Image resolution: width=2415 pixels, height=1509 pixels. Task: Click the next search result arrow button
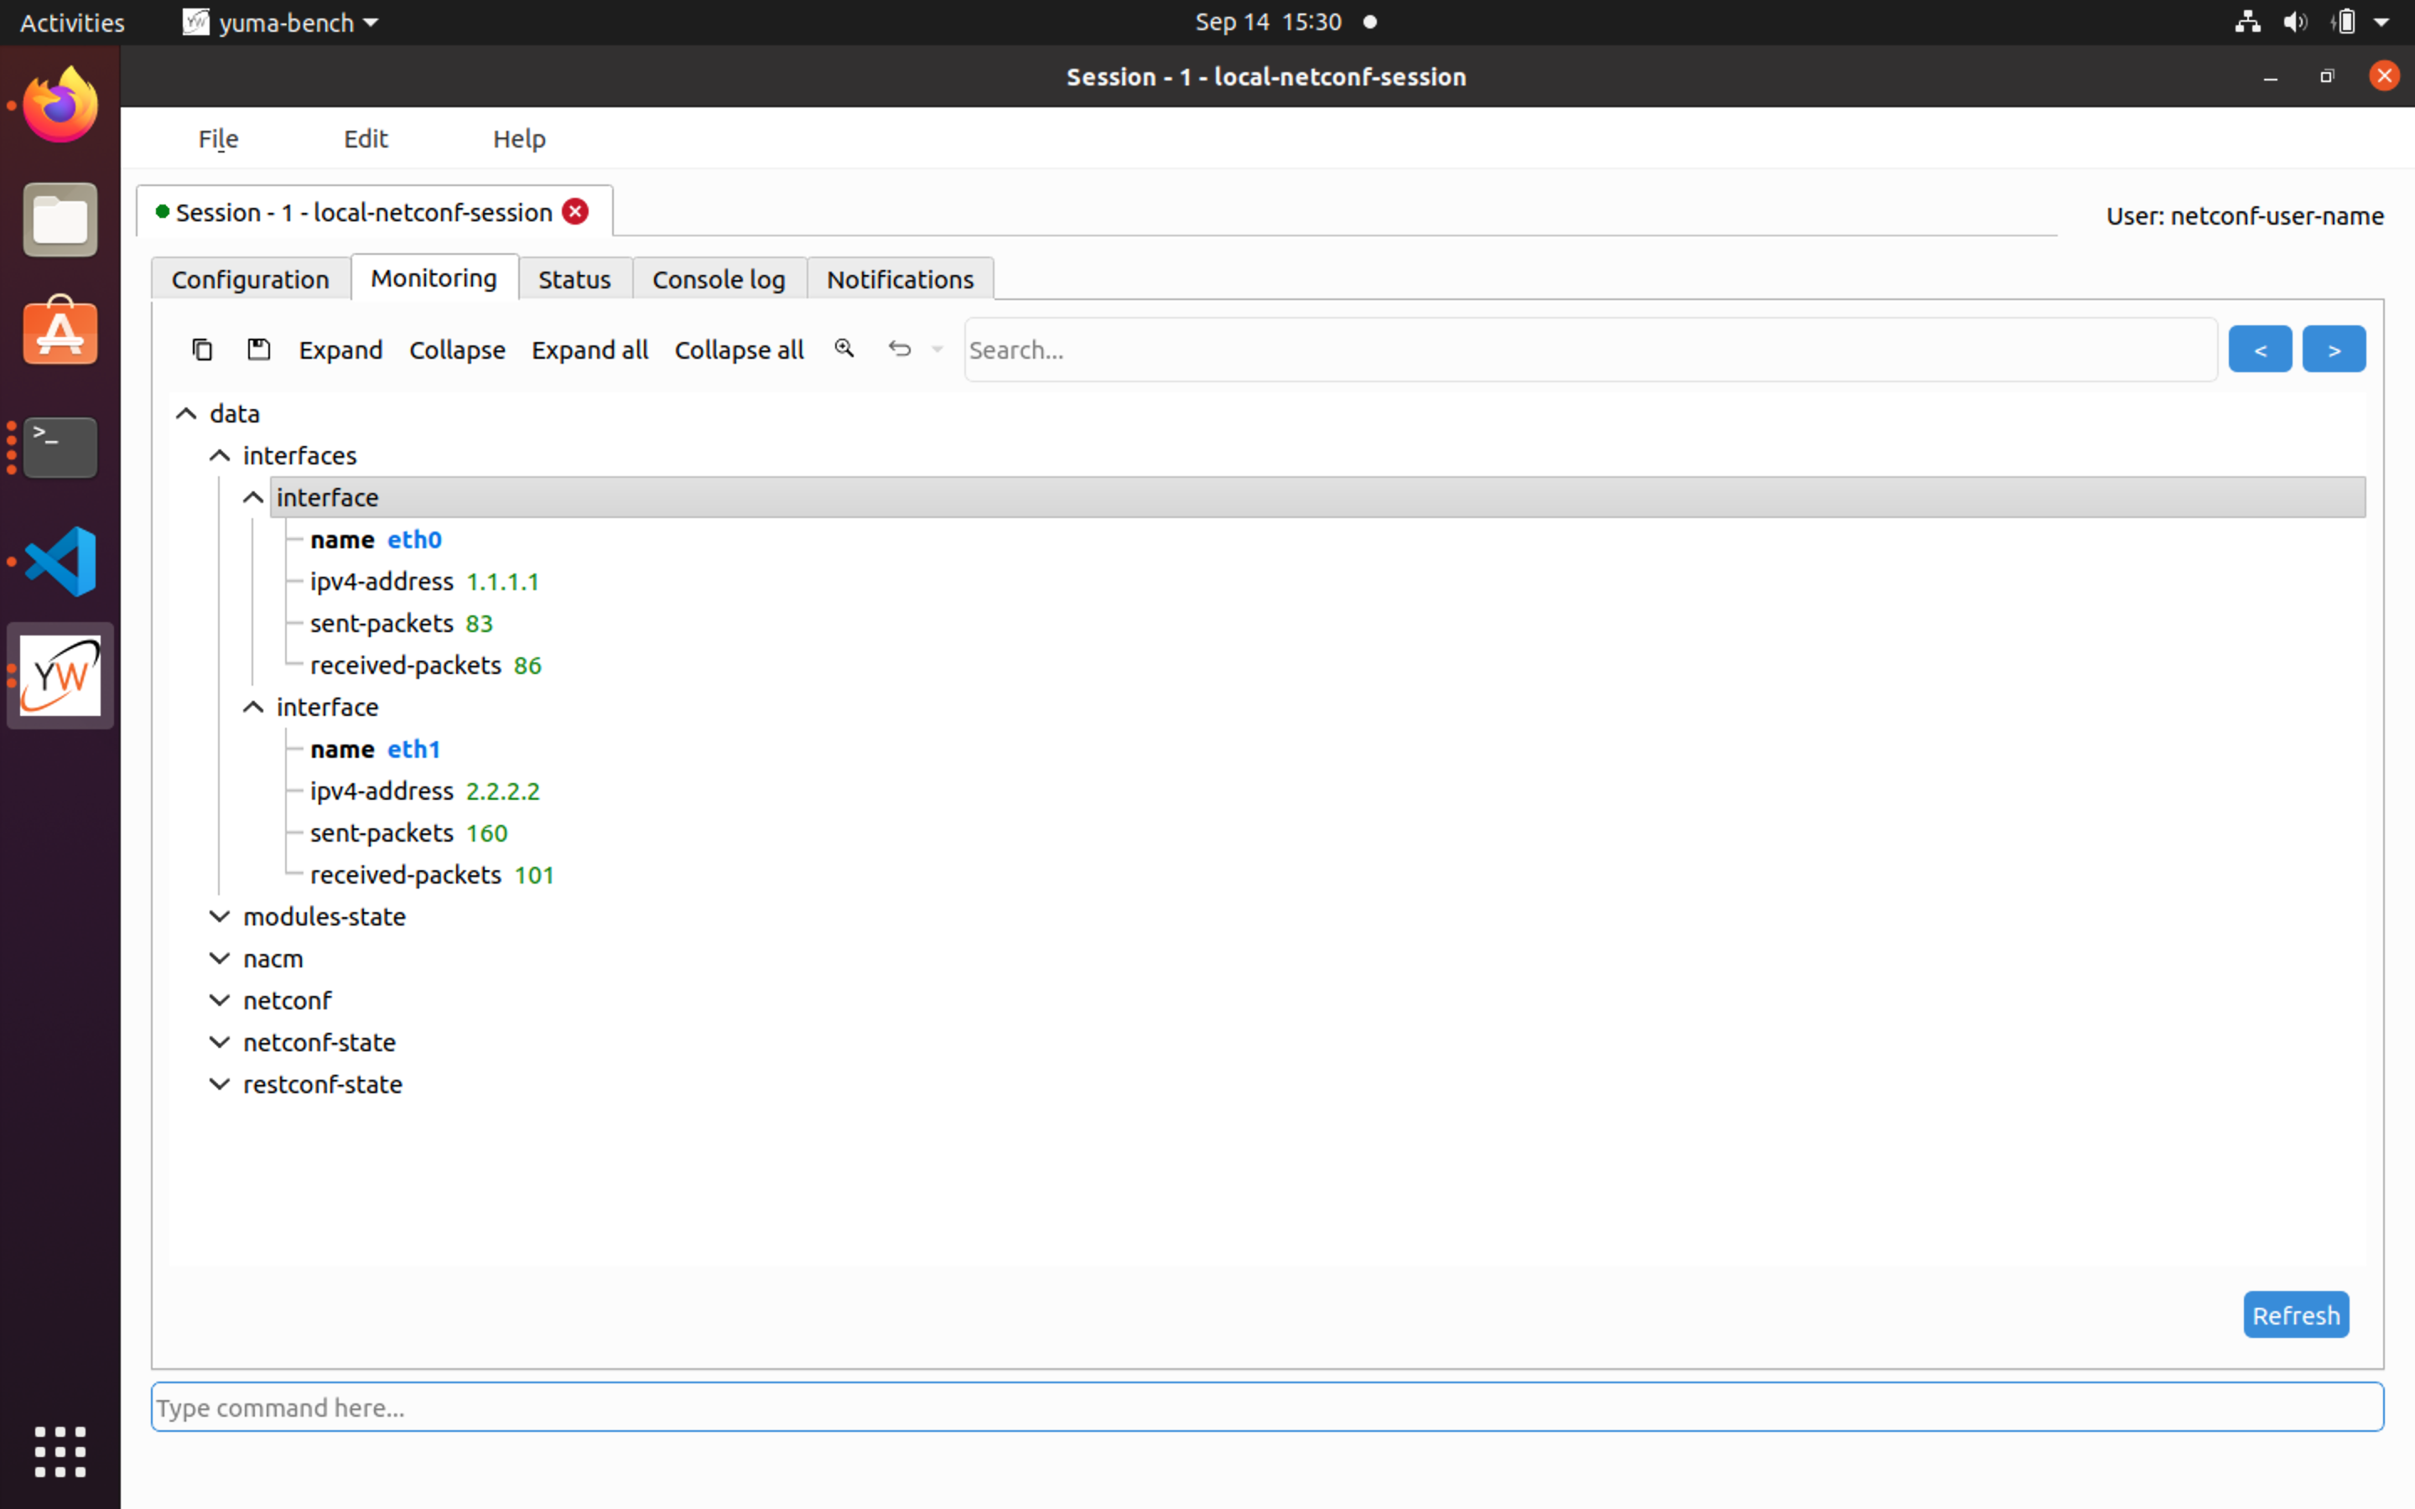(2334, 348)
